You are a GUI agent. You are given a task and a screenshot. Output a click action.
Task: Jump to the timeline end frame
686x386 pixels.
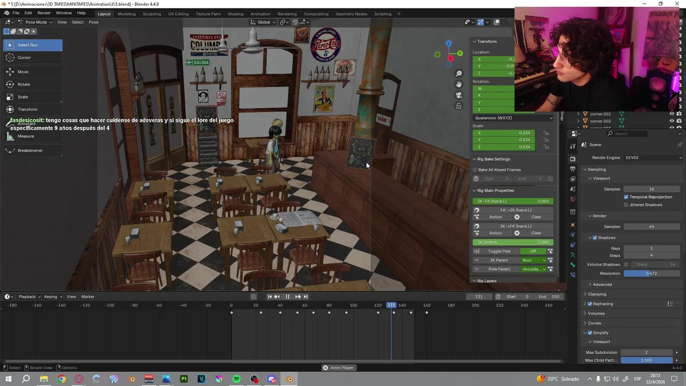(305, 296)
